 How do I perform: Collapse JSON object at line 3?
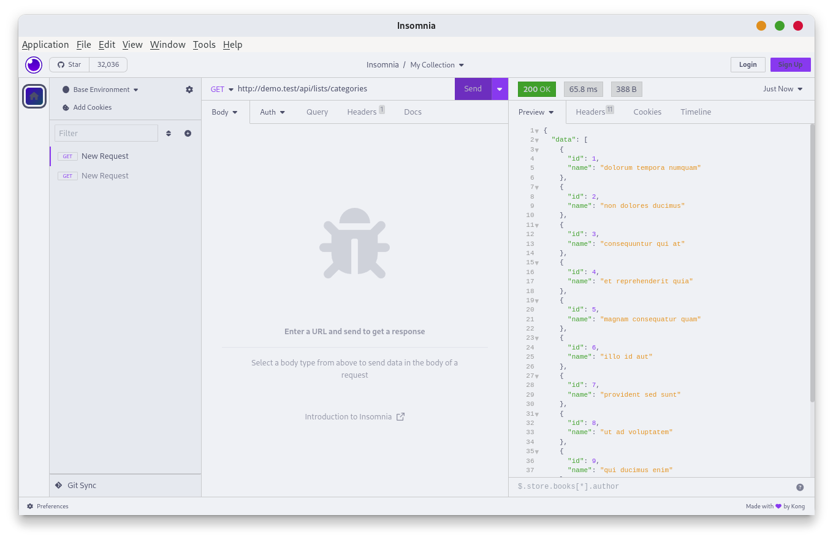537,150
